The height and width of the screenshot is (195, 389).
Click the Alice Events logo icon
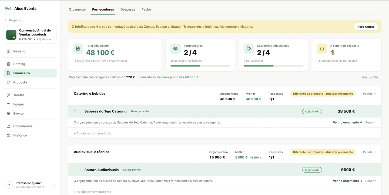8,9
